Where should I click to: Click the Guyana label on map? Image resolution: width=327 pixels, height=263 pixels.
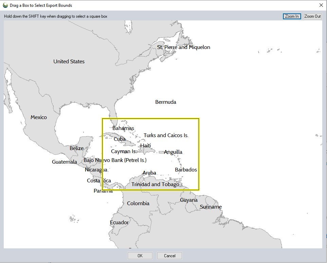coord(189,200)
